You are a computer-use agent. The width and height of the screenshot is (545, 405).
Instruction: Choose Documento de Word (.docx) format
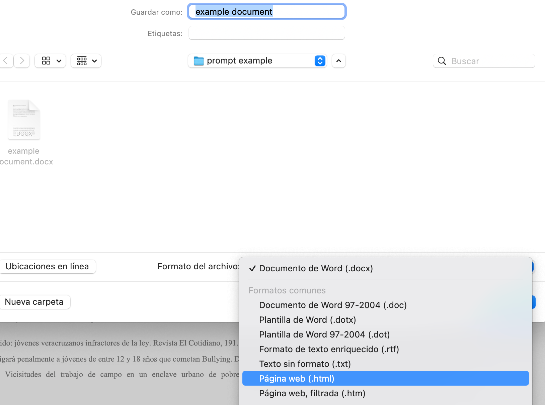click(x=386, y=268)
